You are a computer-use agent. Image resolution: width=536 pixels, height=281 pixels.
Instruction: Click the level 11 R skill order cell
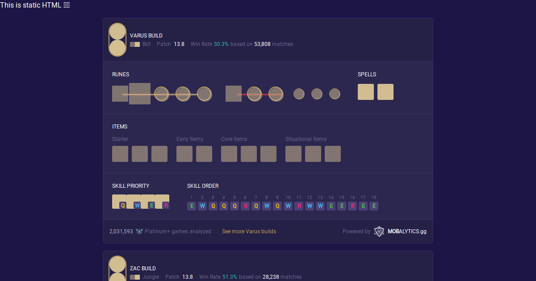(299, 206)
